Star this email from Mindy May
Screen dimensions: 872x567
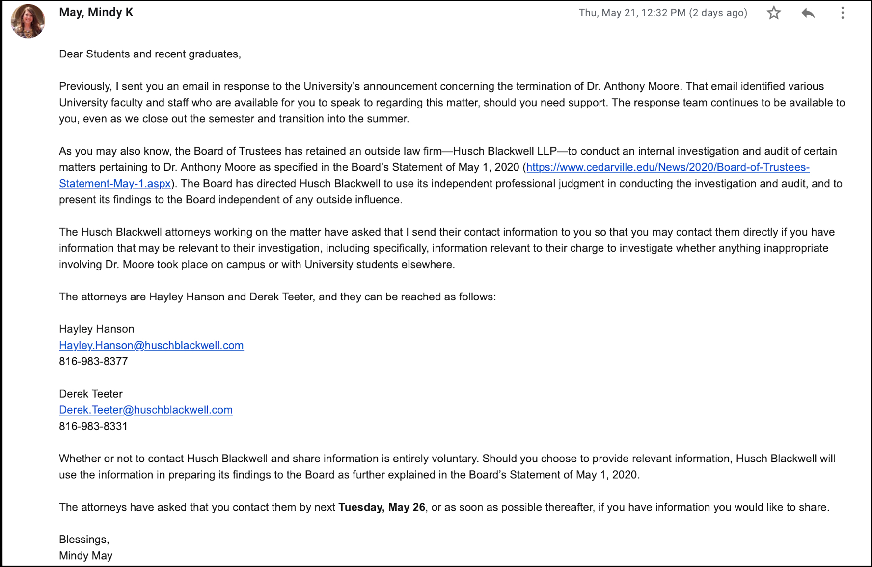click(774, 13)
